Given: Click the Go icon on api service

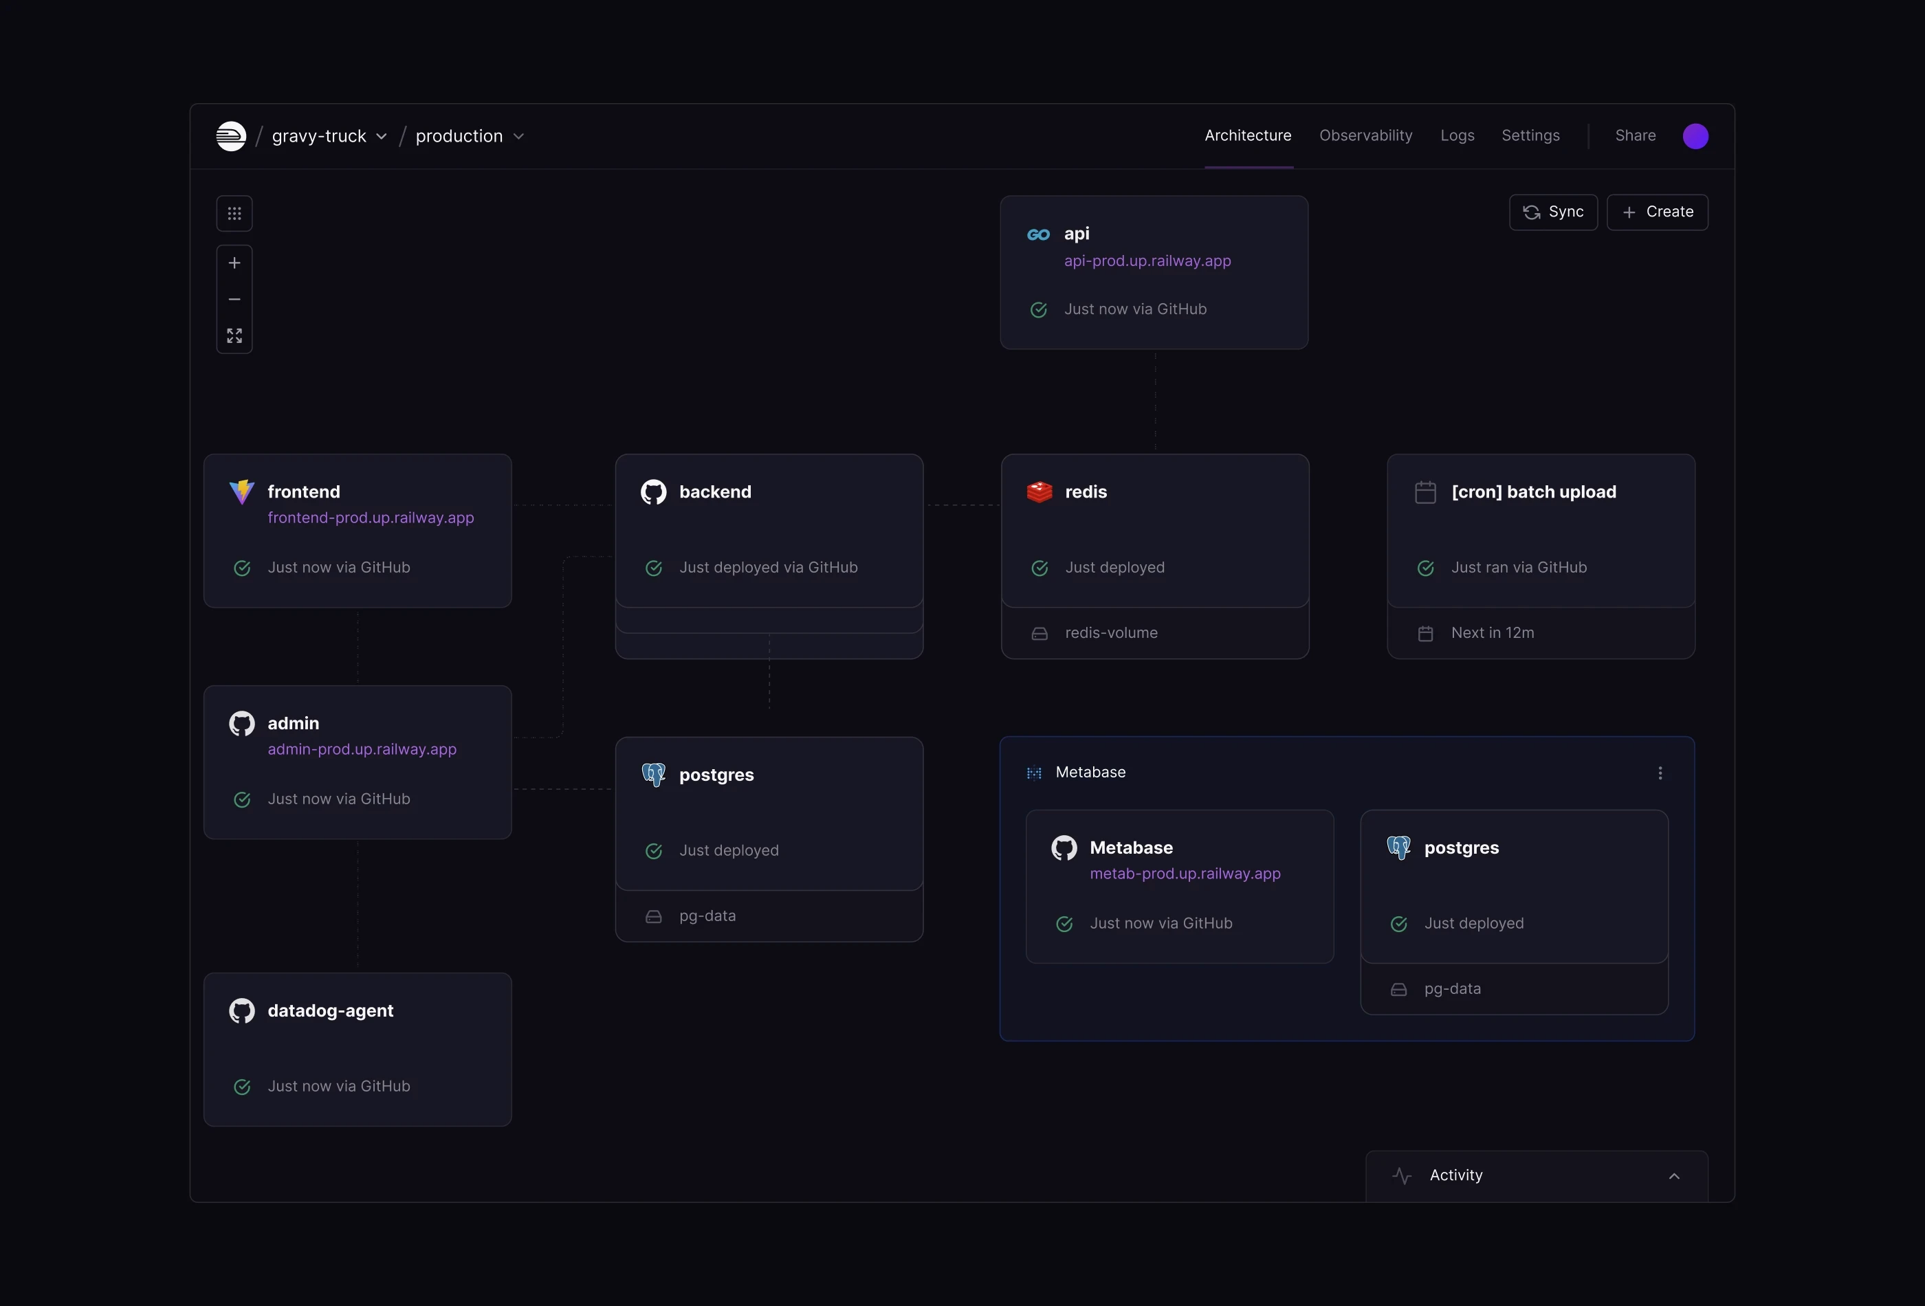Looking at the screenshot, I should click(1039, 234).
